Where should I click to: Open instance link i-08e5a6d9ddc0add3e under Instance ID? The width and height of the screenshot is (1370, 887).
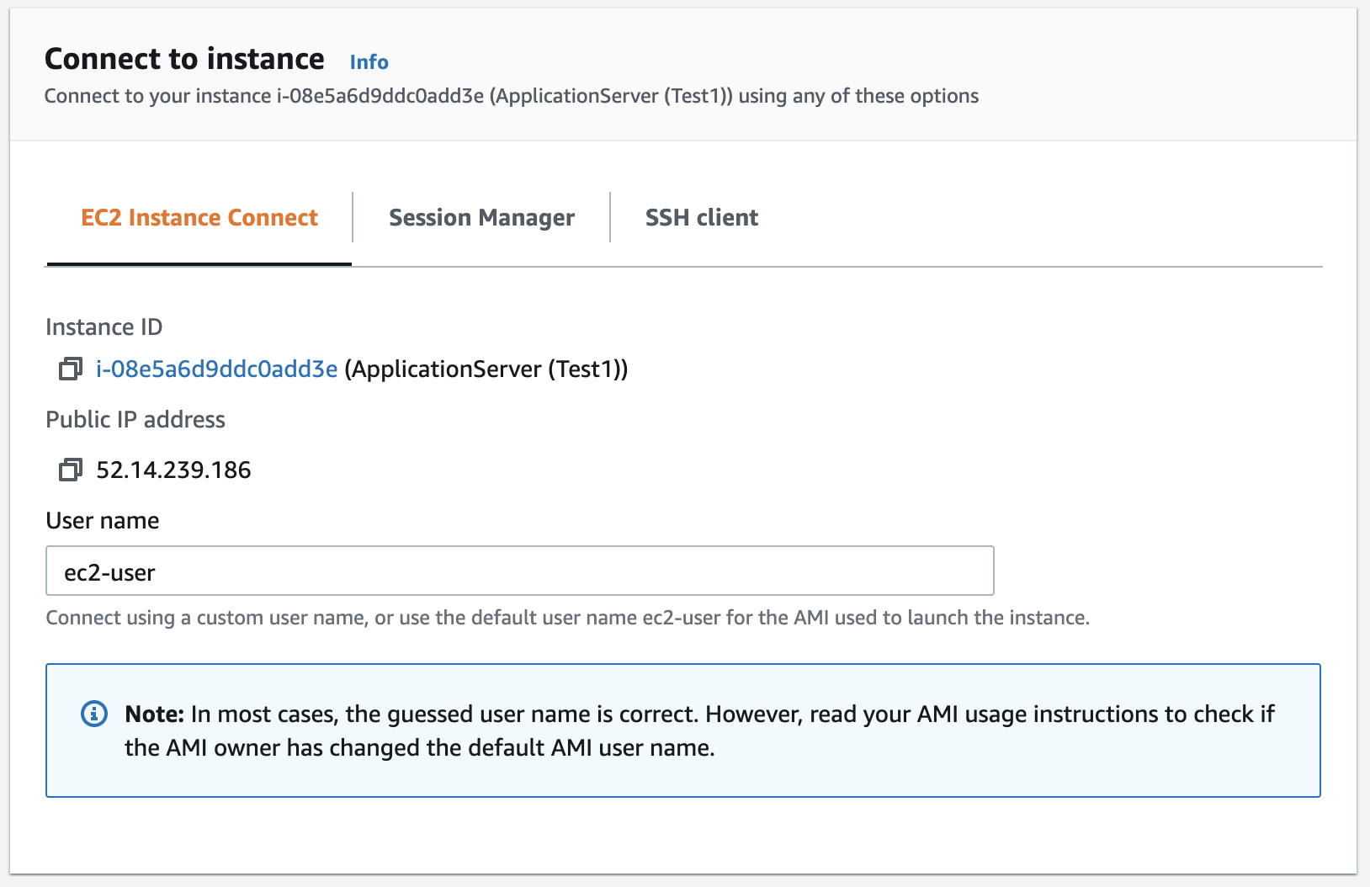point(216,369)
